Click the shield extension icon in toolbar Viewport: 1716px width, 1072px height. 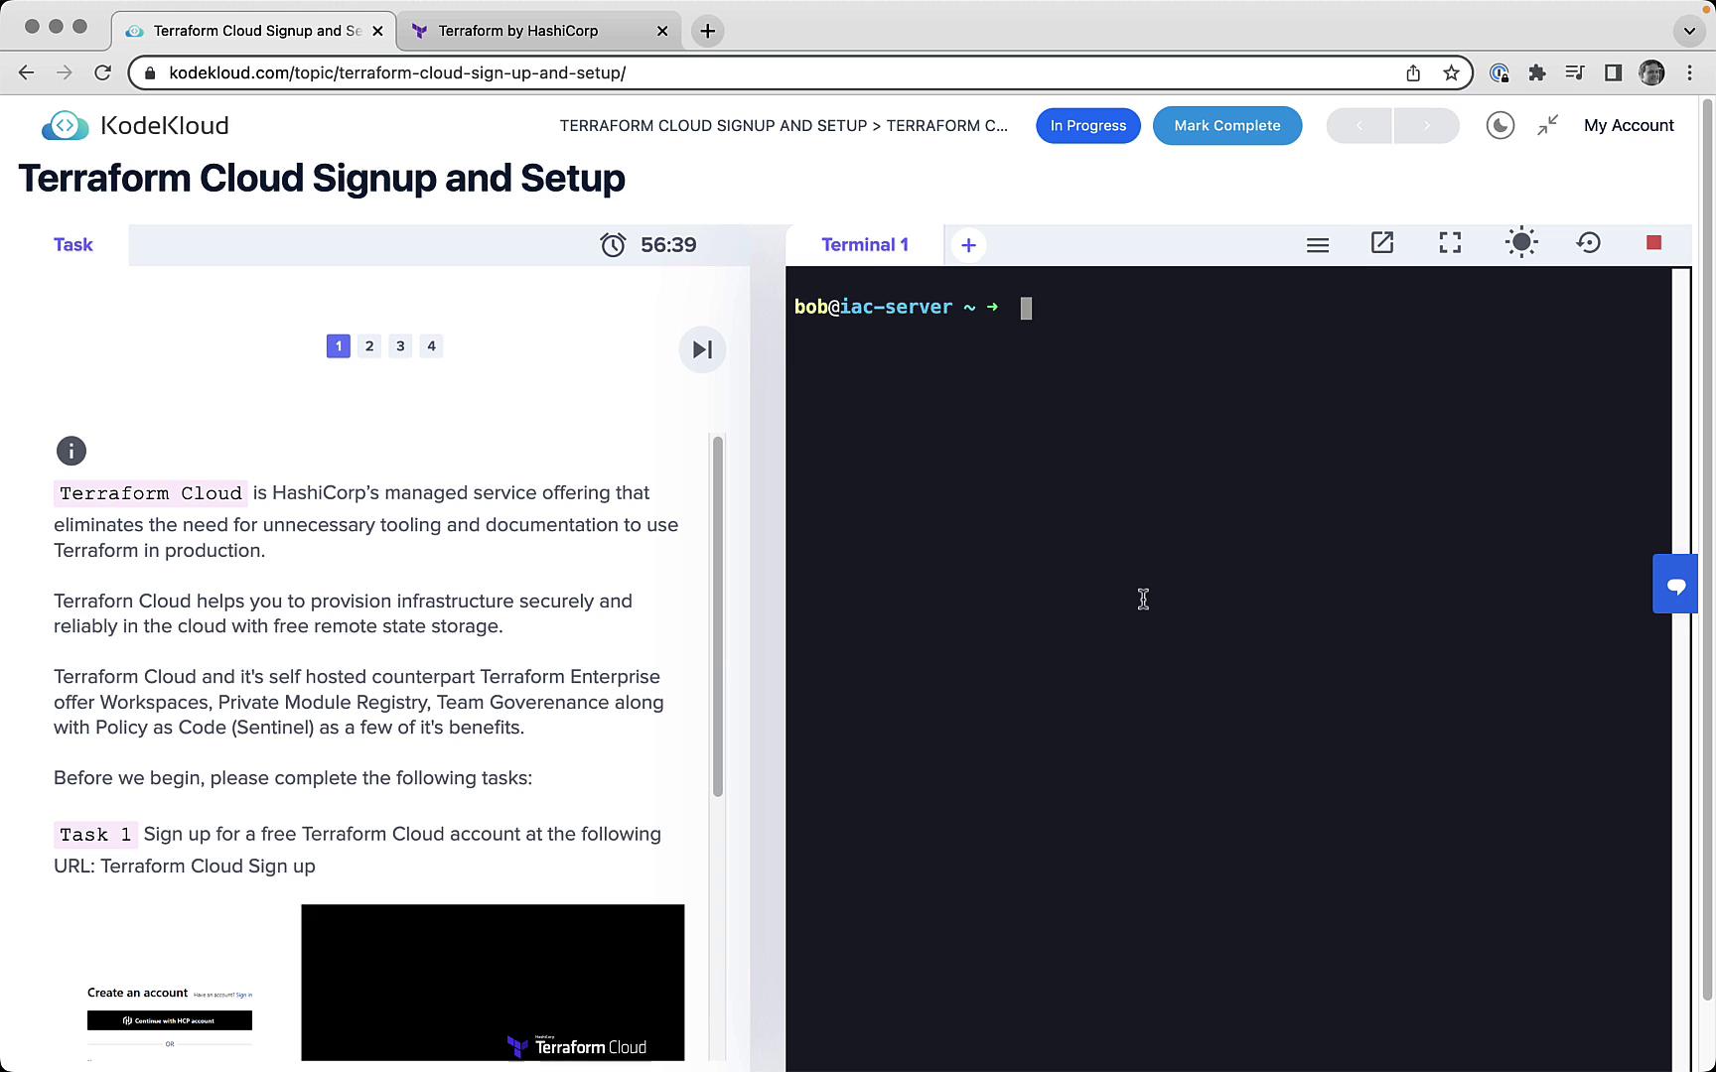click(x=1500, y=72)
